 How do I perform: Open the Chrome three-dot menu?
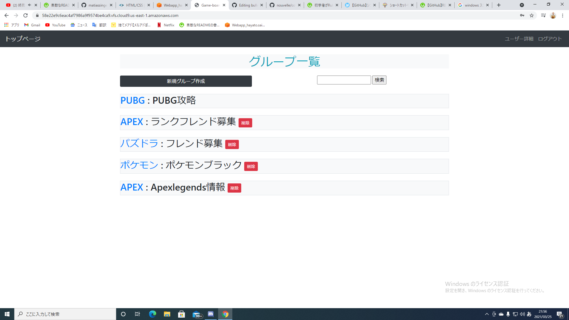(x=563, y=15)
